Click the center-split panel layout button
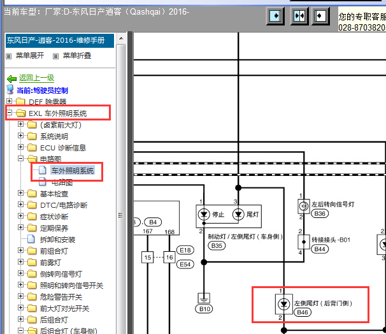 299,16
